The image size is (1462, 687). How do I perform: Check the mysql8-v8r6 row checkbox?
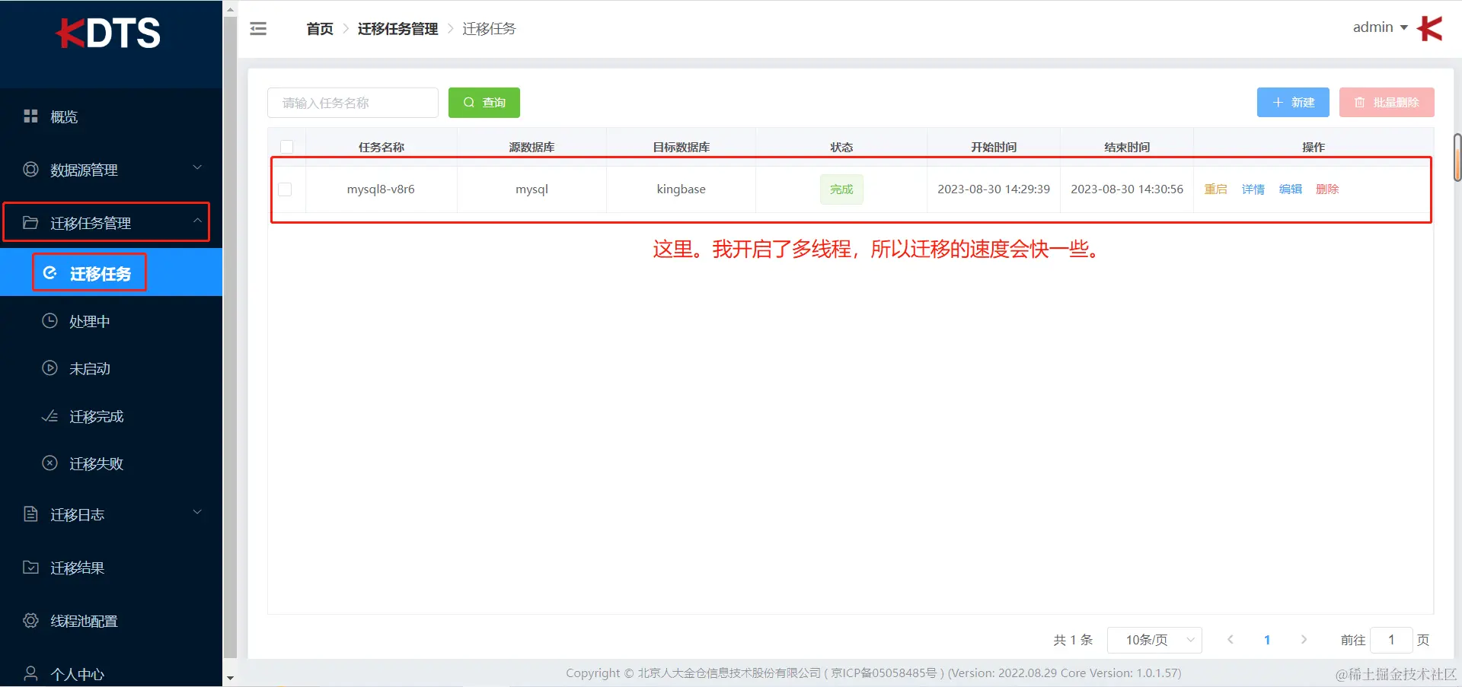[285, 189]
